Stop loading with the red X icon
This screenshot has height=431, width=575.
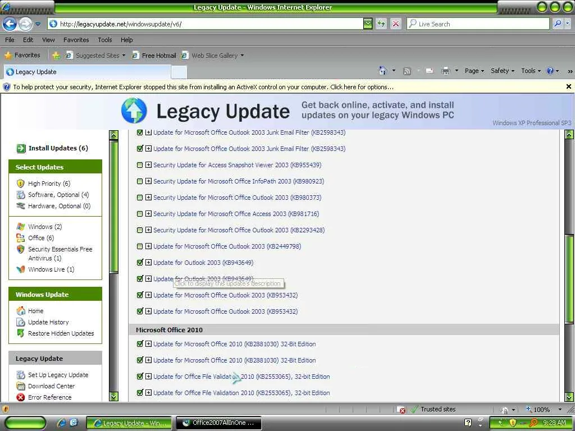pos(396,24)
